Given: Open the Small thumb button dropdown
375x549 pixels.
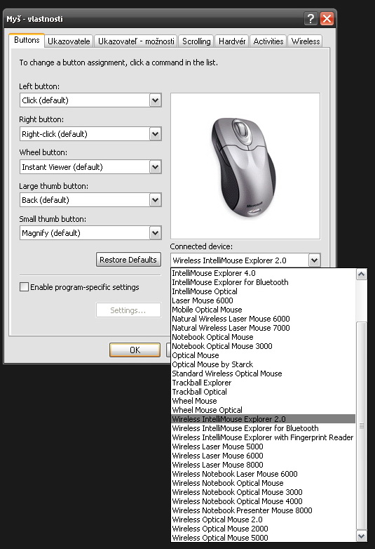Looking at the screenshot, I should [155, 233].
